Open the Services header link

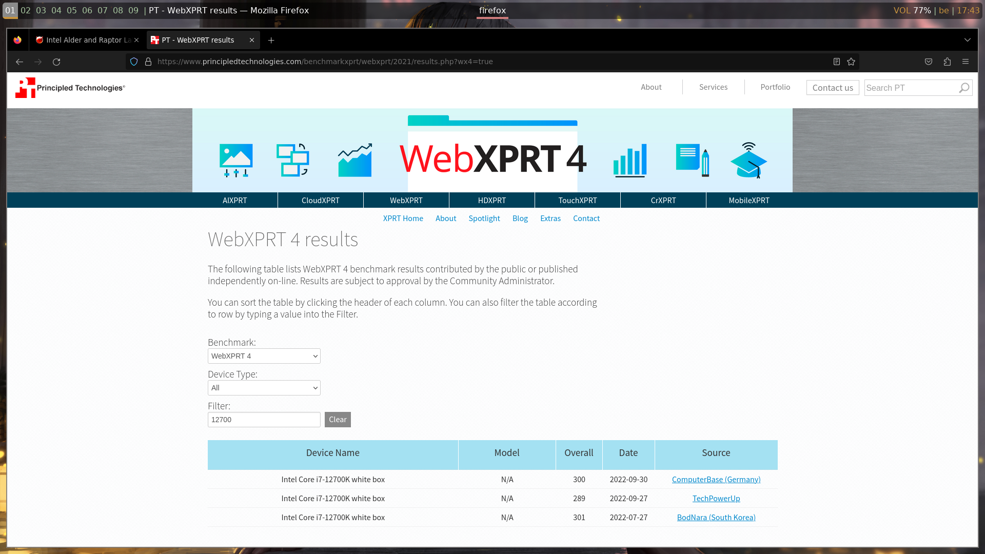(713, 87)
